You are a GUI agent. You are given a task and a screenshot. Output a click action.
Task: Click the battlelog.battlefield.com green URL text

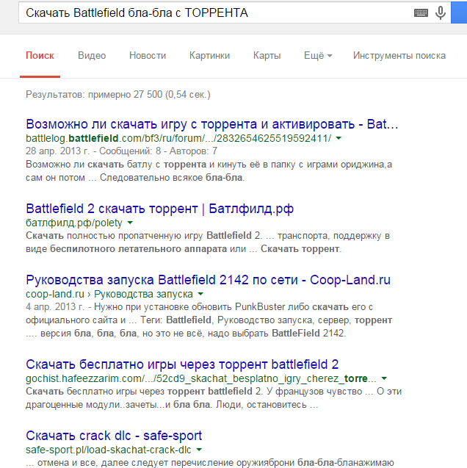[178, 138]
